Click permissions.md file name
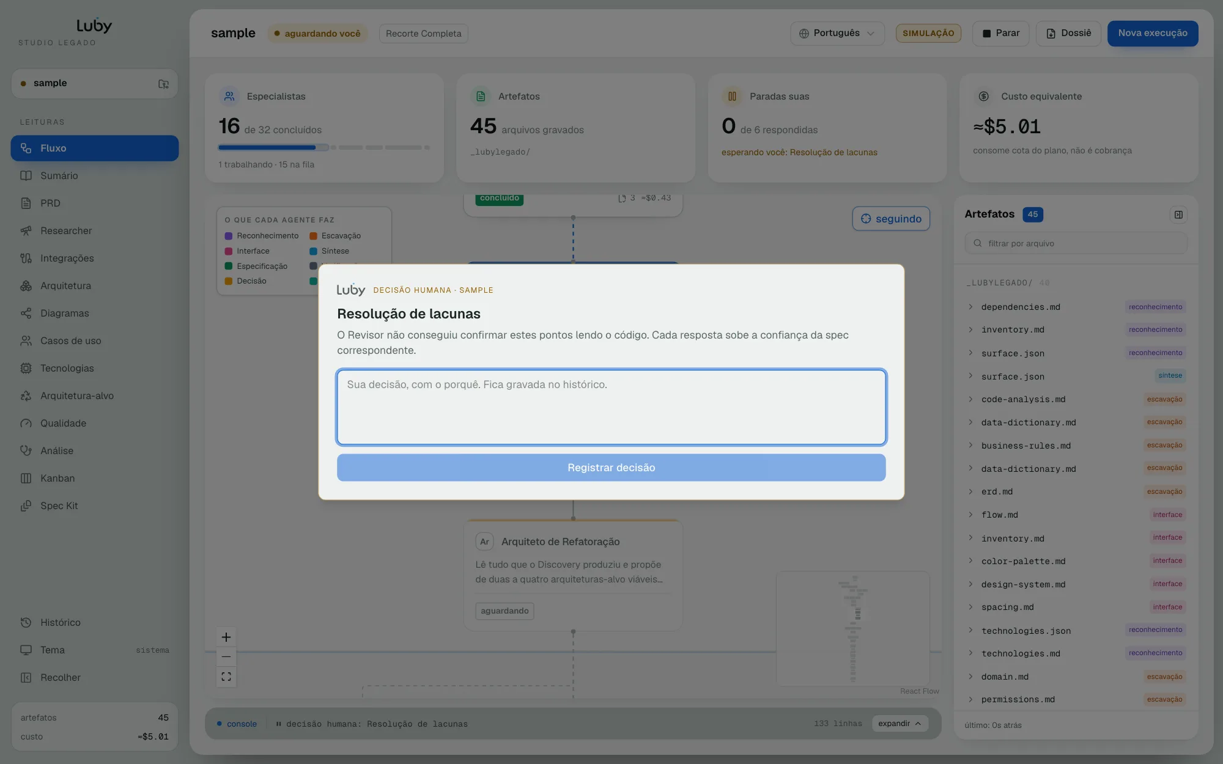 pyautogui.click(x=1018, y=699)
